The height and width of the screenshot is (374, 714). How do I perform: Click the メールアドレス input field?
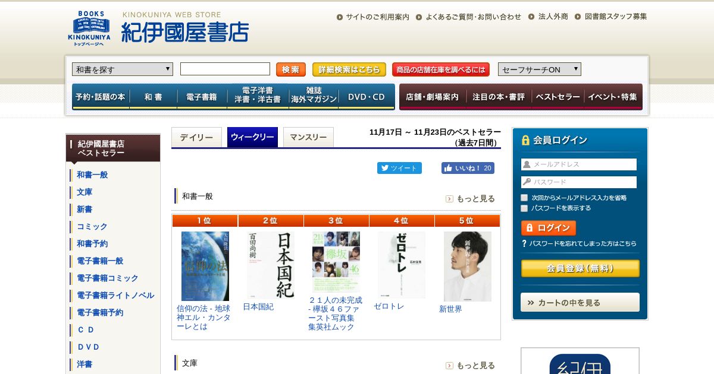[579, 164]
